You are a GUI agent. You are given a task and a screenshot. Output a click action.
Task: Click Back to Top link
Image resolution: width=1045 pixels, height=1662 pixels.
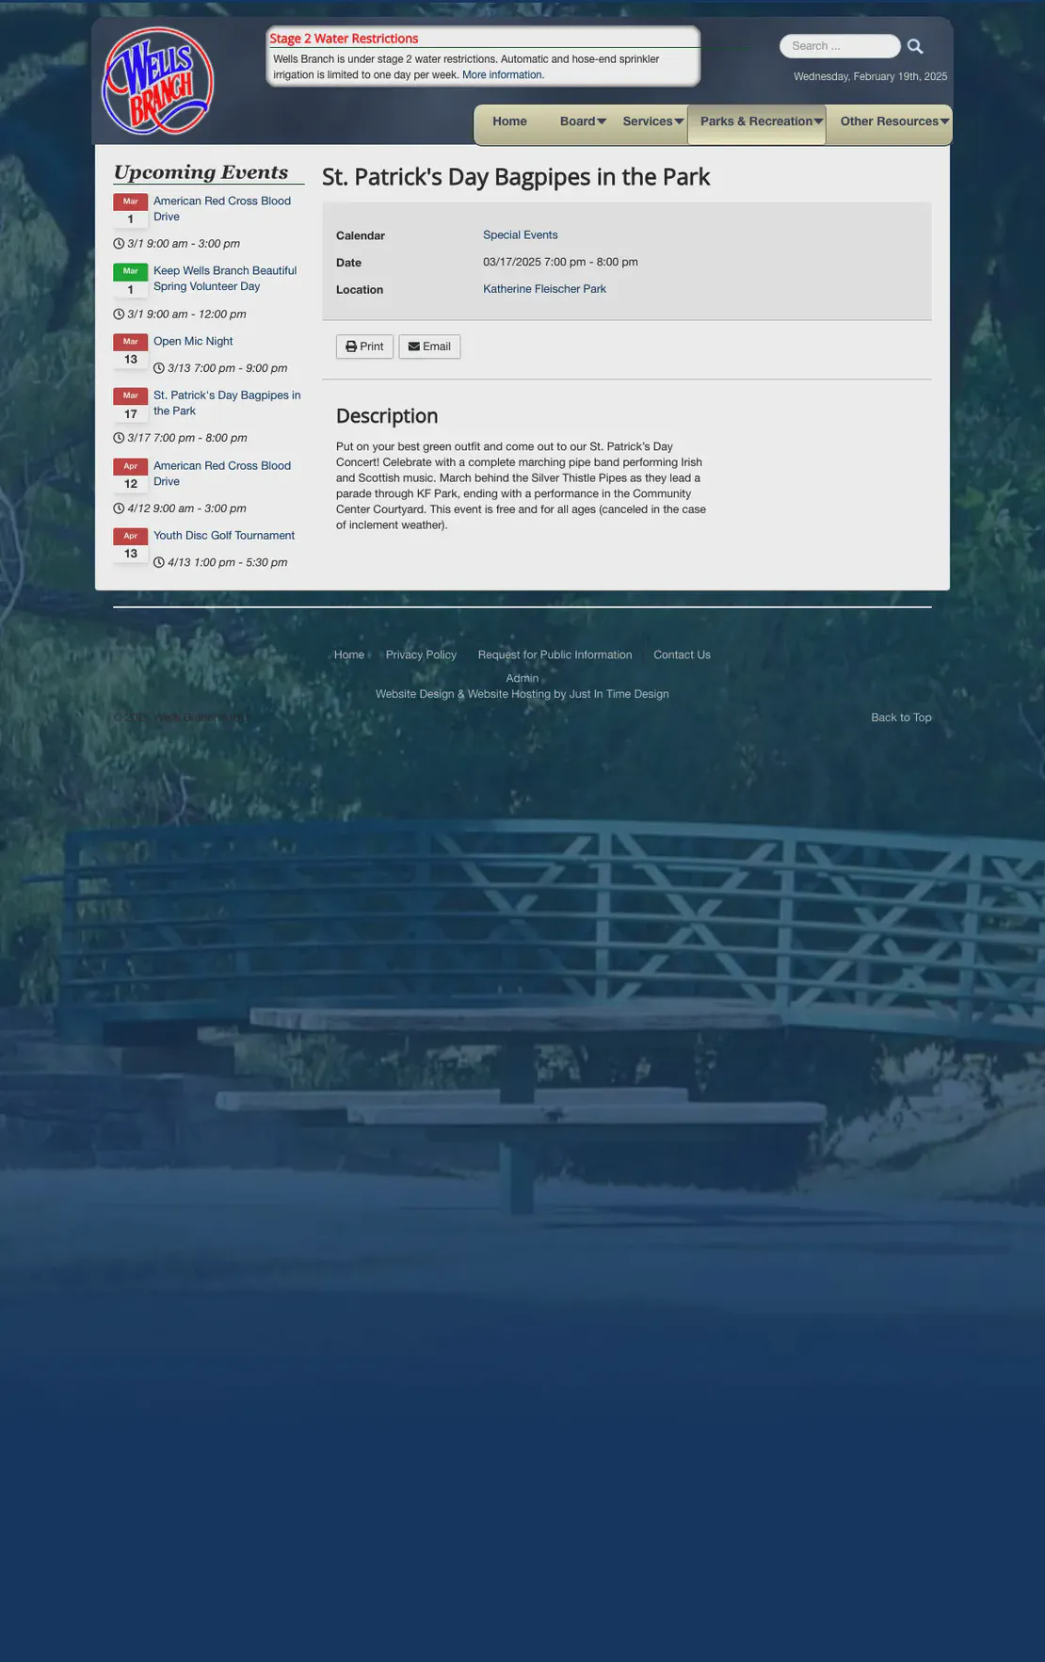coord(901,718)
